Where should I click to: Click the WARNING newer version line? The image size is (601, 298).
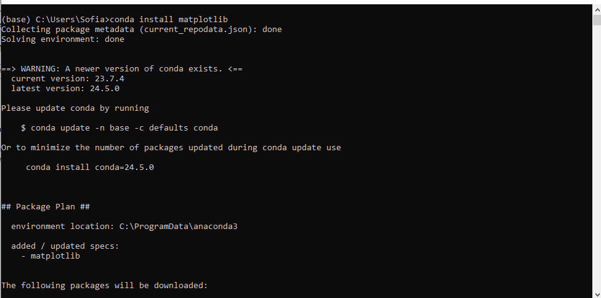[122, 69]
